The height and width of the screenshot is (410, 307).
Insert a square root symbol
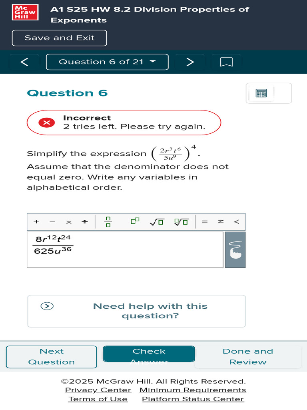tap(157, 222)
